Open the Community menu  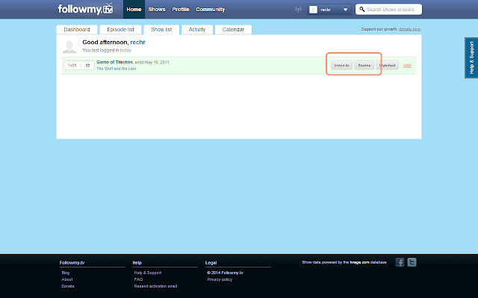pyautogui.click(x=211, y=10)
